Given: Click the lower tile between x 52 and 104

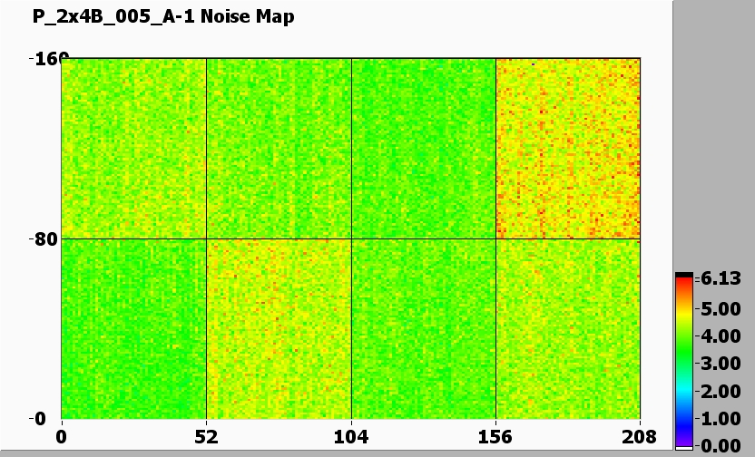Looking at the screenshot, I should pos(279,328).
